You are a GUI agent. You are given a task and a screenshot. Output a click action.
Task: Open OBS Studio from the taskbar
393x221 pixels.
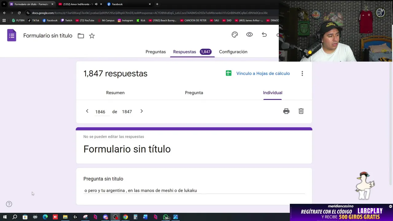click(115, 217)
